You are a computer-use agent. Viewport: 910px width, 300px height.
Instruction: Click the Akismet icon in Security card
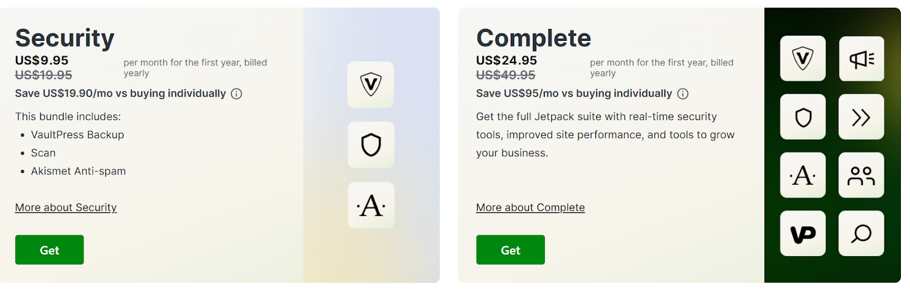[x=371, y=205]
